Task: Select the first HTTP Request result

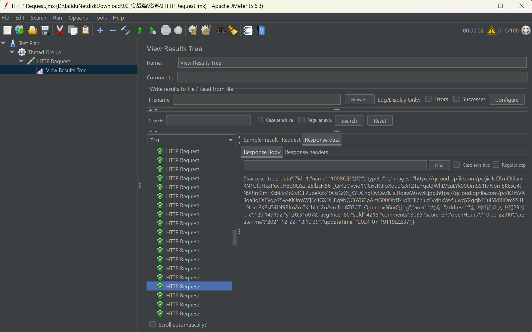Action: pos(183,151)
